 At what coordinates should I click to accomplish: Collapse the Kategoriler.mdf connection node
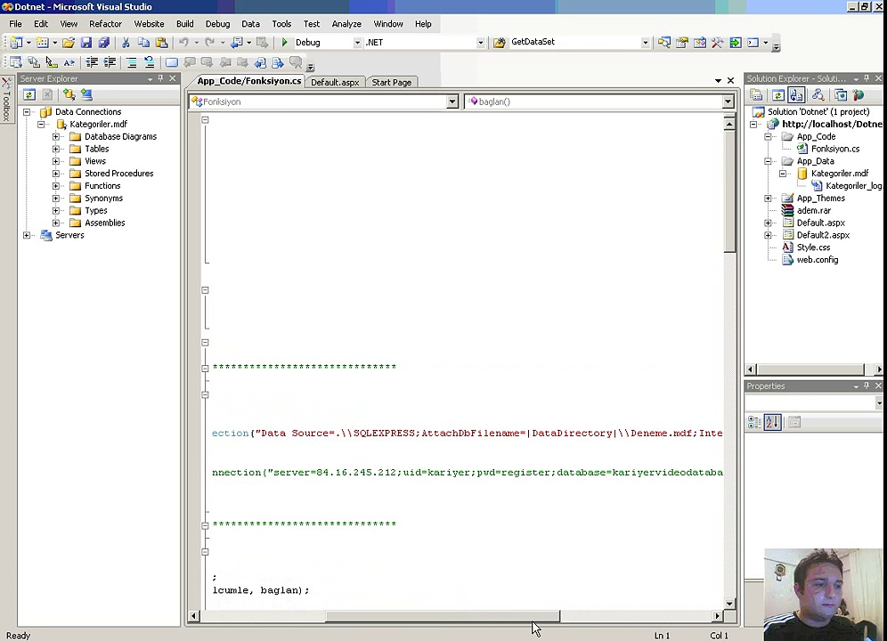(x=41, y=125)
